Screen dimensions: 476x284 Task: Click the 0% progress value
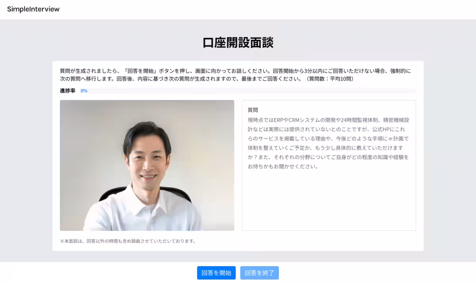point(84,90)
